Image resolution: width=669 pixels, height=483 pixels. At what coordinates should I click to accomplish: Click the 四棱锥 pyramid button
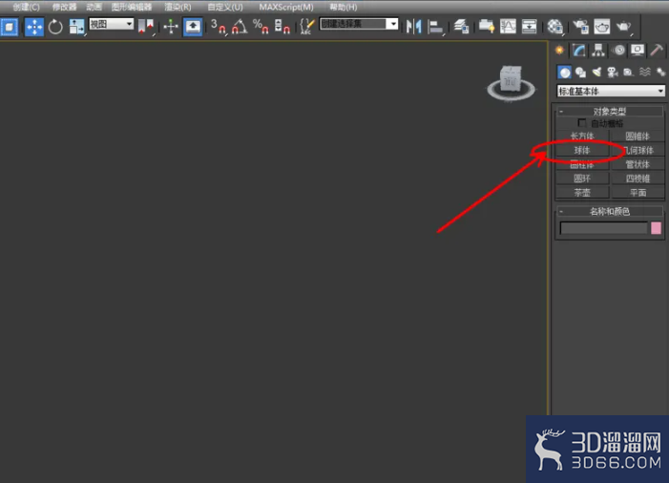point(638,178)
